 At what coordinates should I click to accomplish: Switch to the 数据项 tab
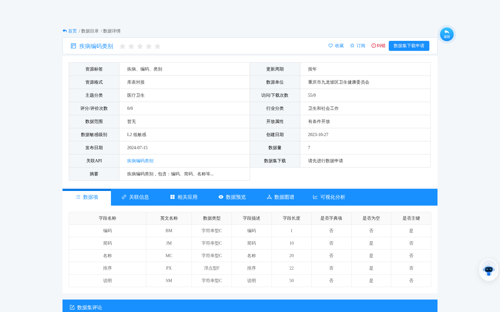click(x=87, y=197)
